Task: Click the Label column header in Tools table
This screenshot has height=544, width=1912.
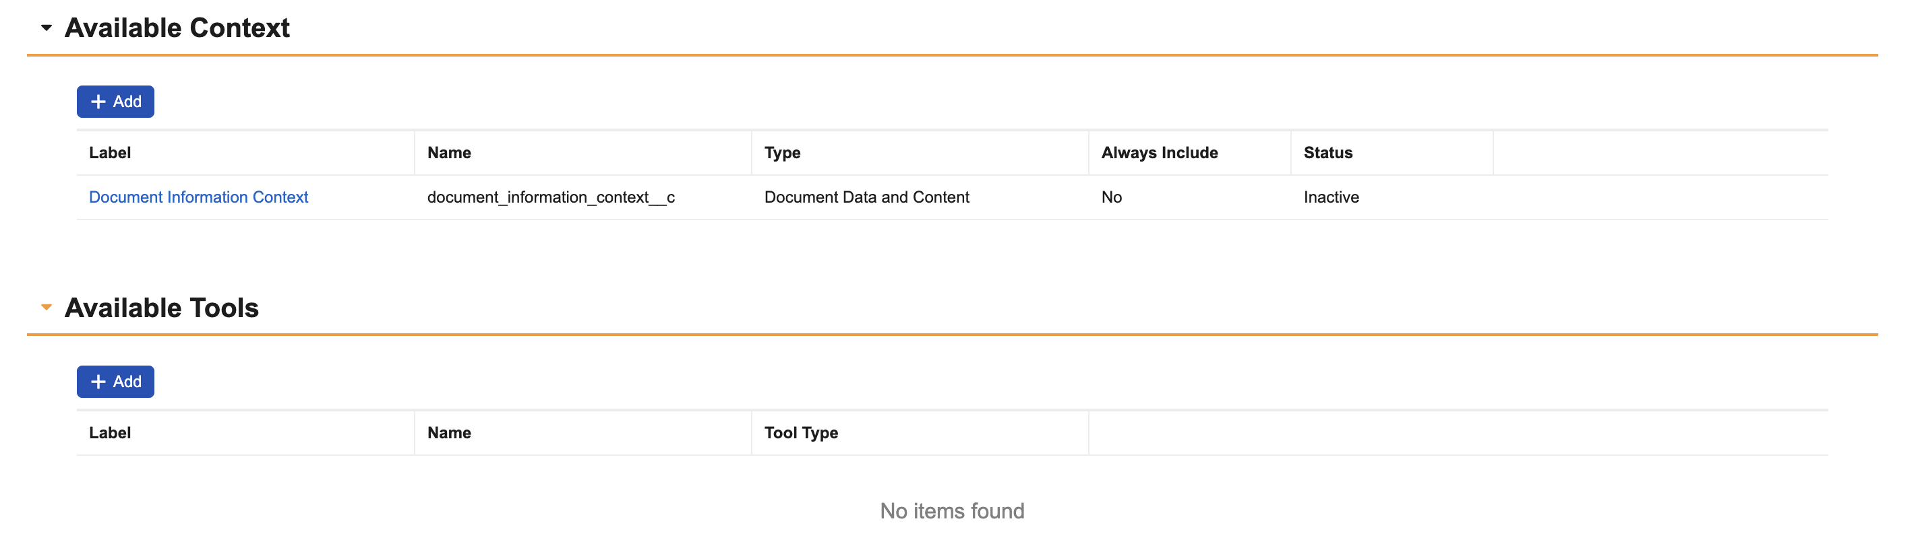Action: coord(110,433)
